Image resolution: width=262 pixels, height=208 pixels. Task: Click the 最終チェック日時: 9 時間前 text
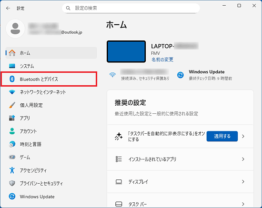tap(211, 79)
